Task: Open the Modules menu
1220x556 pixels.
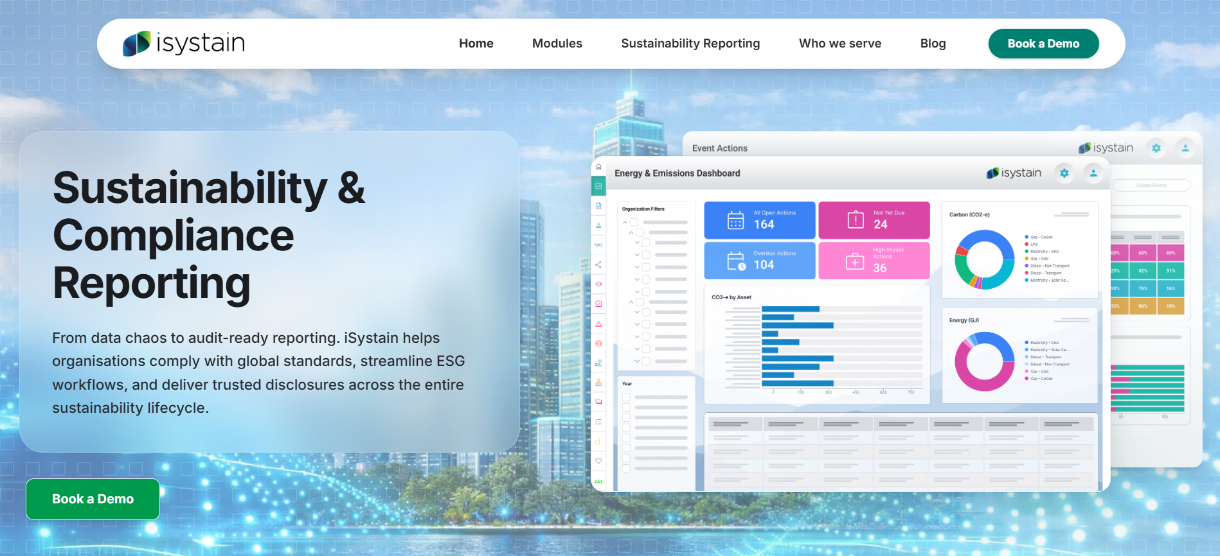Action: 557,43
